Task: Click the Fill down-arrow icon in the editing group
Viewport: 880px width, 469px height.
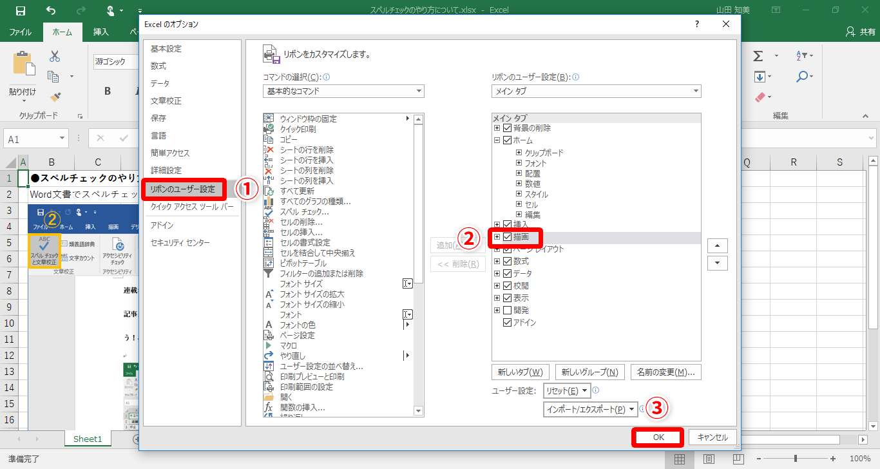Action: click(760, 77)
